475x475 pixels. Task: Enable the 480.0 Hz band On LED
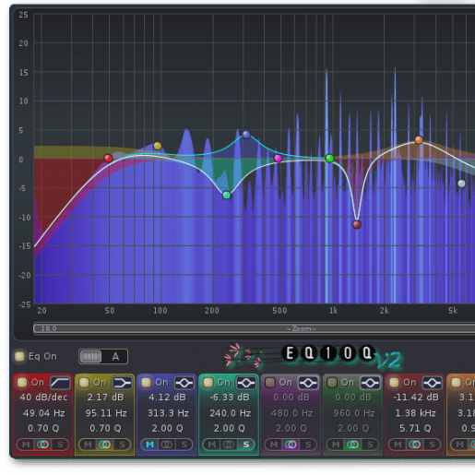point(270,383)
